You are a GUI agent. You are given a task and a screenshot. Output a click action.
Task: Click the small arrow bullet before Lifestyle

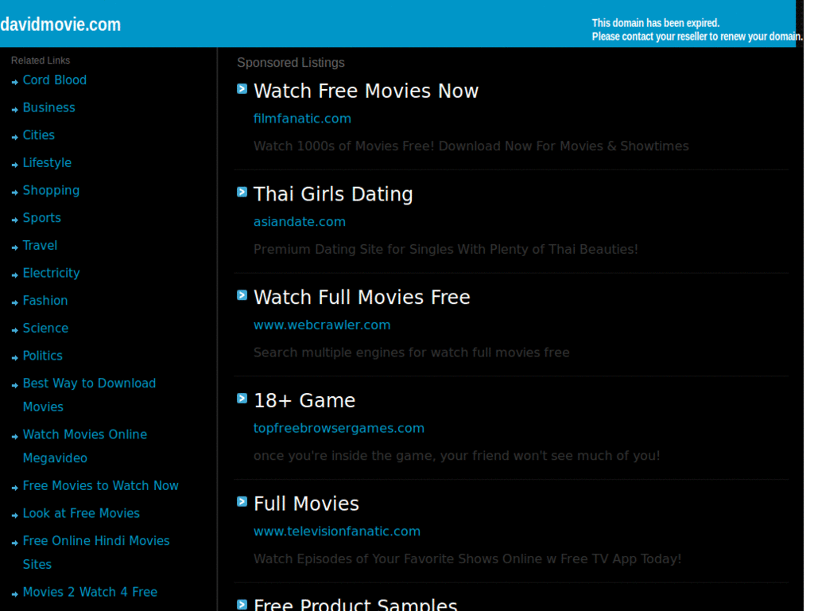[14, 165]
